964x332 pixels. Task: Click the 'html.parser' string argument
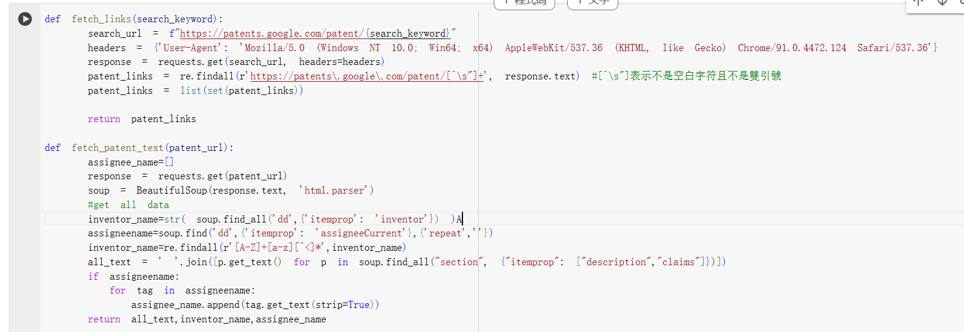336,191
